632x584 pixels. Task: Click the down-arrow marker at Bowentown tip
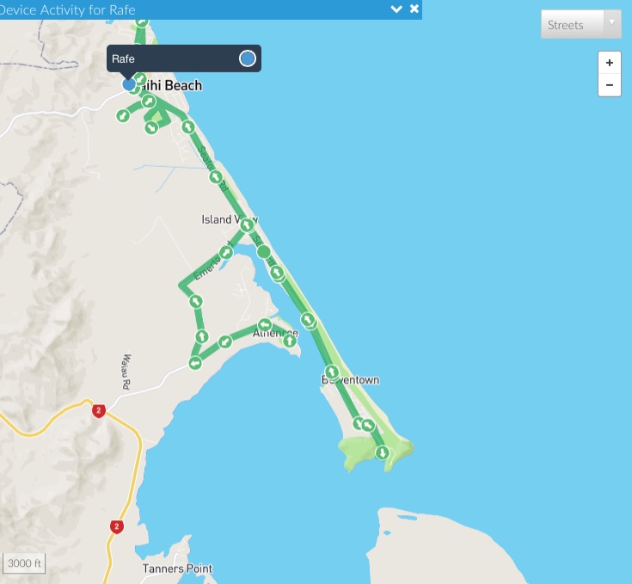click(382, 452)
